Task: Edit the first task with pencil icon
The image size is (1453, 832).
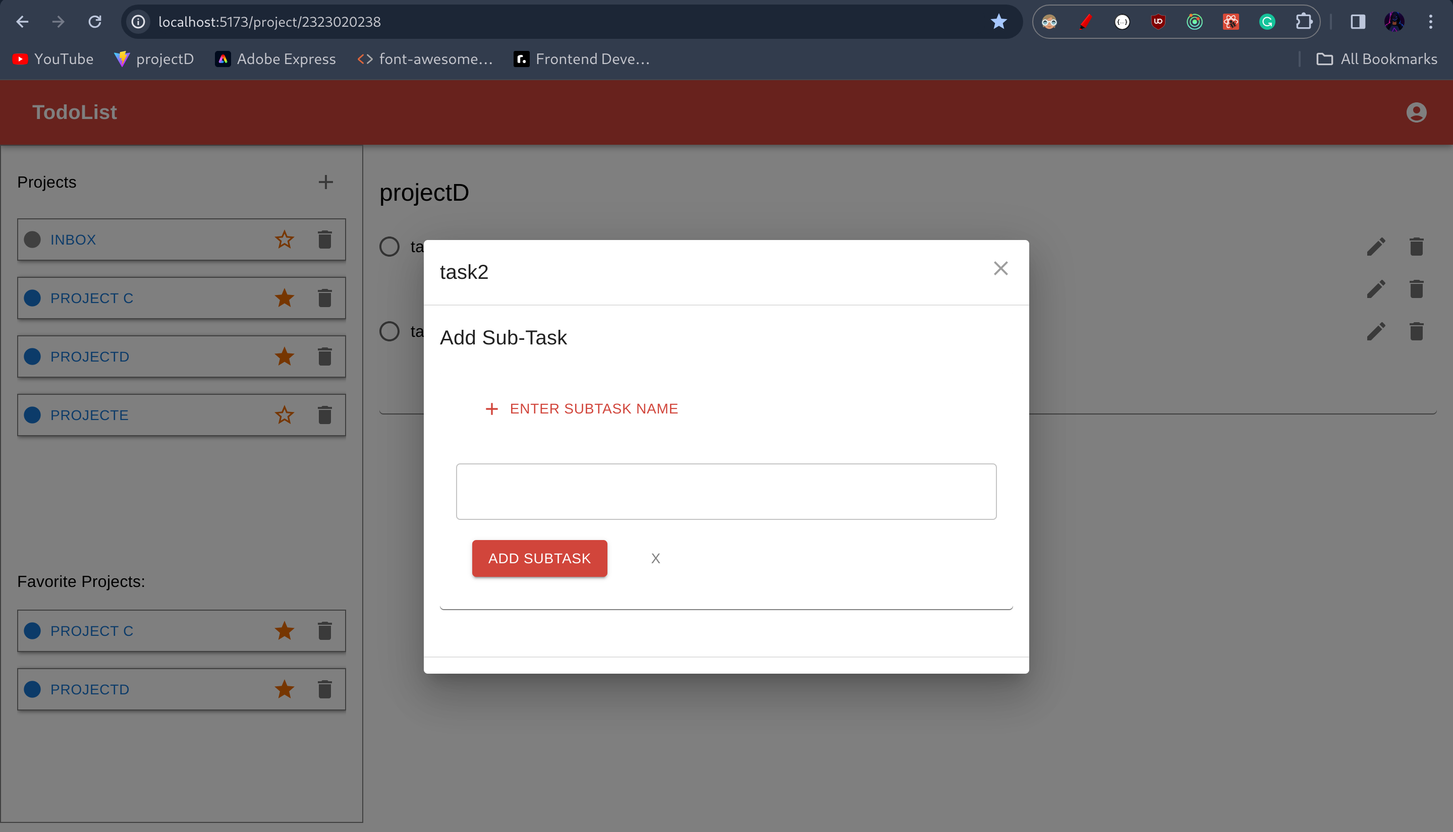Action: point(1376,247)
